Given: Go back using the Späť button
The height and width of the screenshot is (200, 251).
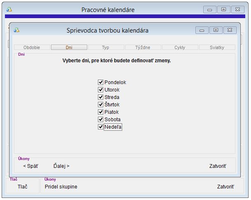Looking at the screenshot, I should tap(31, 166).
